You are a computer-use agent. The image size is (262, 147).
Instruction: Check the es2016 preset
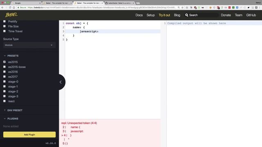[x=5, y=72]
